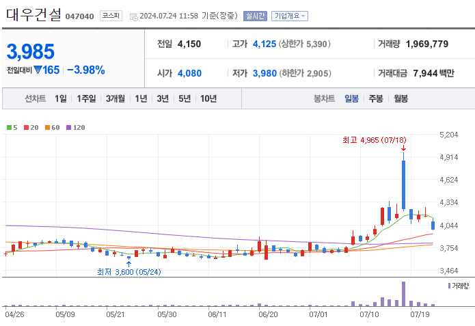Click the high price 4,125
Image resolution: width=475 pixels, height=326 pixels.
(264, 44)
